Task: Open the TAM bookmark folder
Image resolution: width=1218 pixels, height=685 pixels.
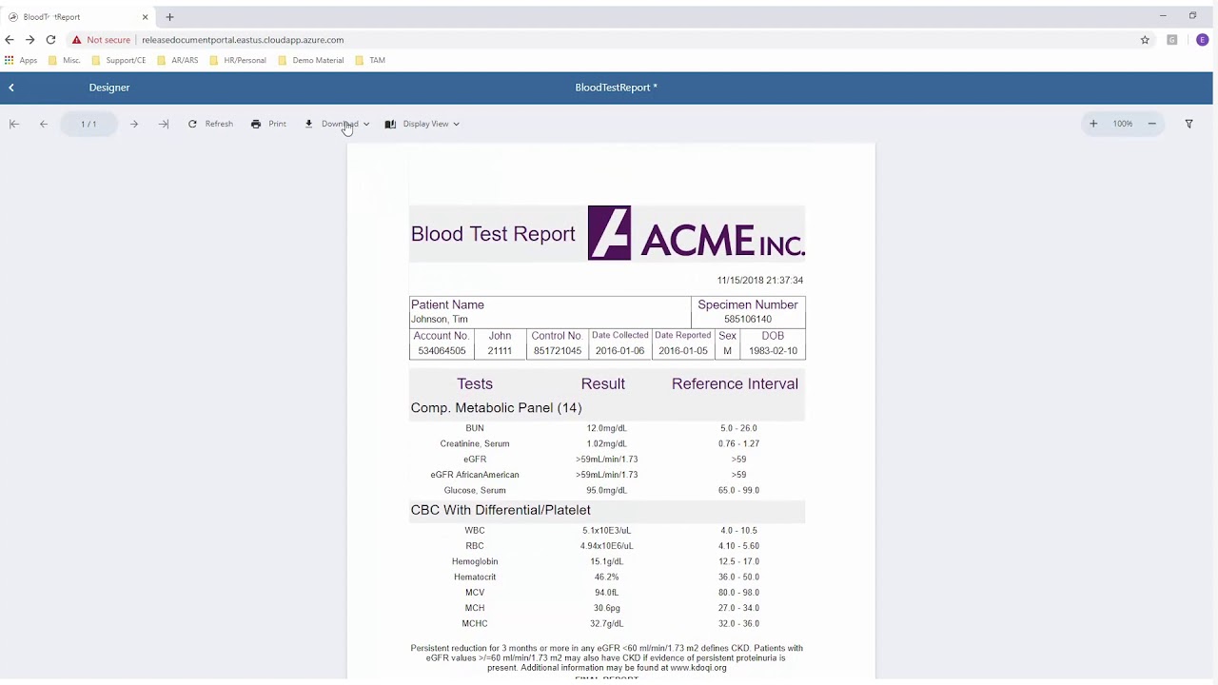Action: coord(370,60)
